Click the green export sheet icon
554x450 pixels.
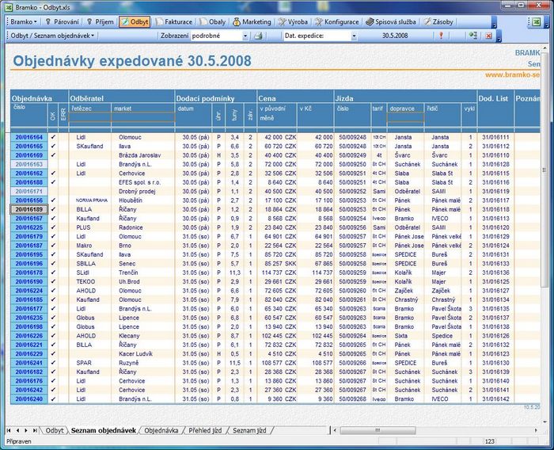click(x=472, y=36)
